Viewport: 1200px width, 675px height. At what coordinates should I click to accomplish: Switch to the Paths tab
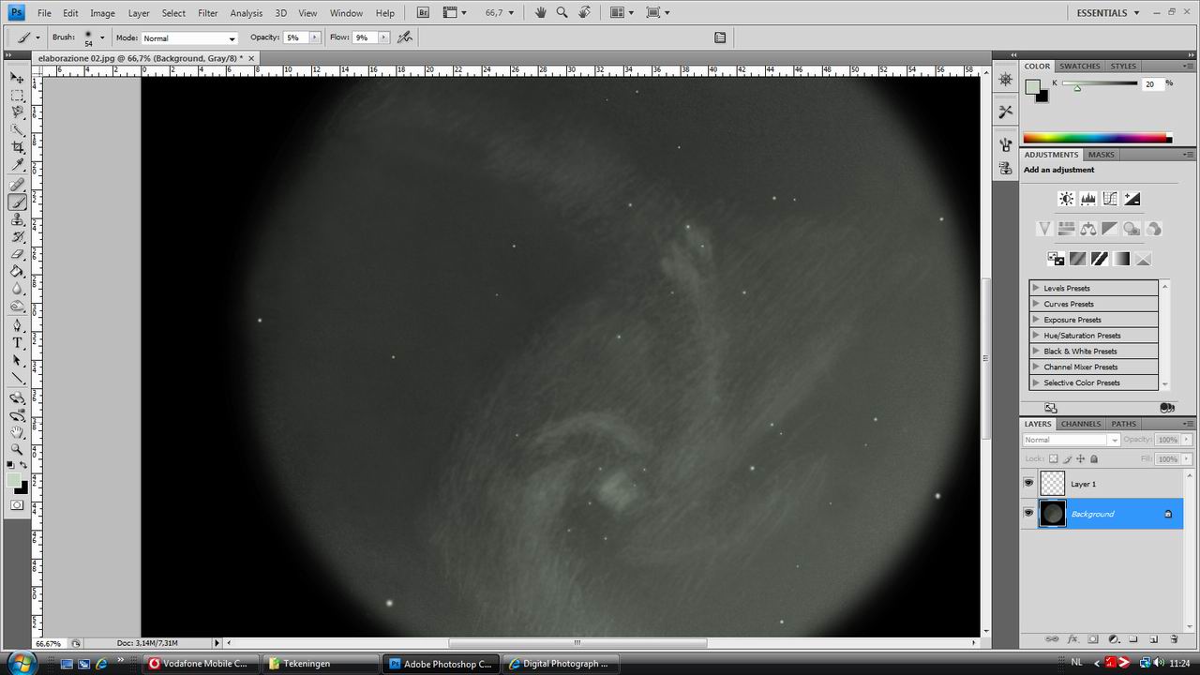point(1124,424)
